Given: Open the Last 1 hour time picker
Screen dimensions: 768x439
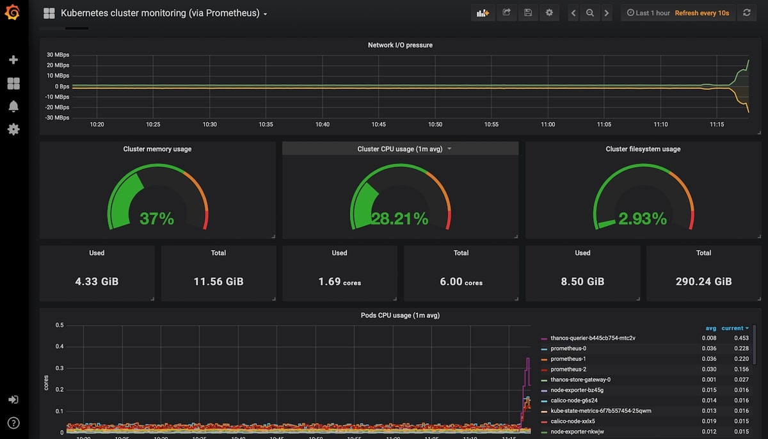Looking at the screenshot, I should (x=648, y=13).
